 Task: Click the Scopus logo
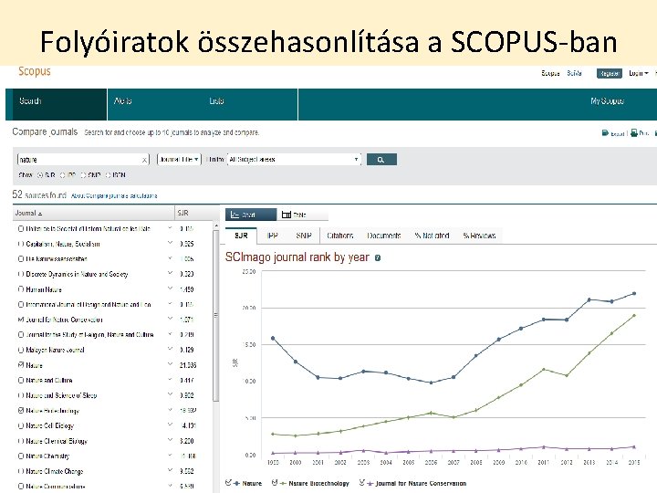point(35,71)
